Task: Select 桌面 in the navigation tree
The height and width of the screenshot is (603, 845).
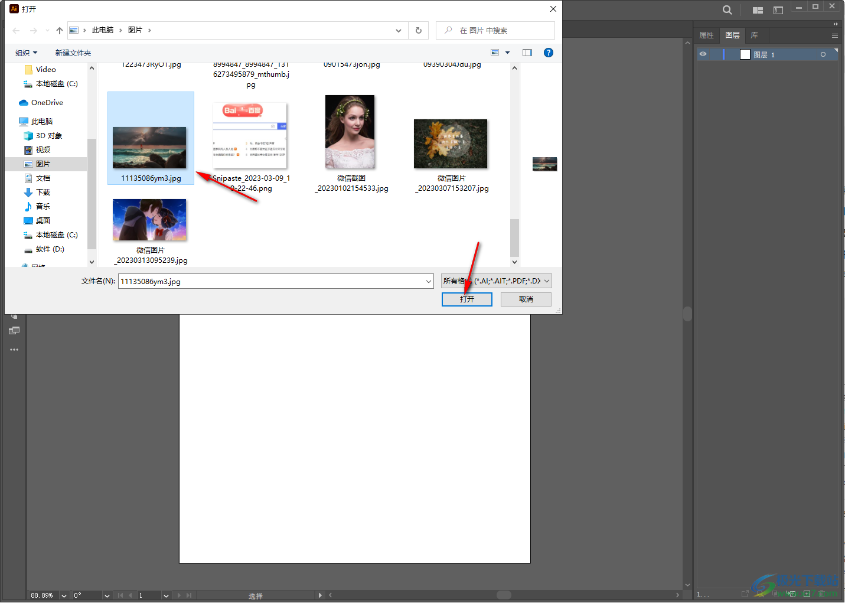Action: pos(43,221)
